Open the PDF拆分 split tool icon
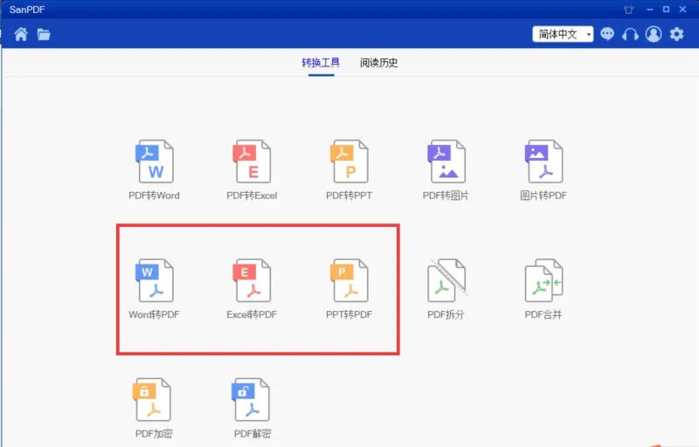The image size is (699, 447). coord(447,280)
